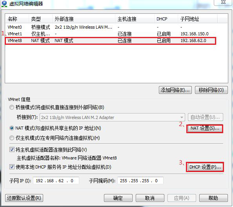This screenshot has width=233, height=207.
Task: Click the 还原默认设置 button
Action: click(24, 198)
